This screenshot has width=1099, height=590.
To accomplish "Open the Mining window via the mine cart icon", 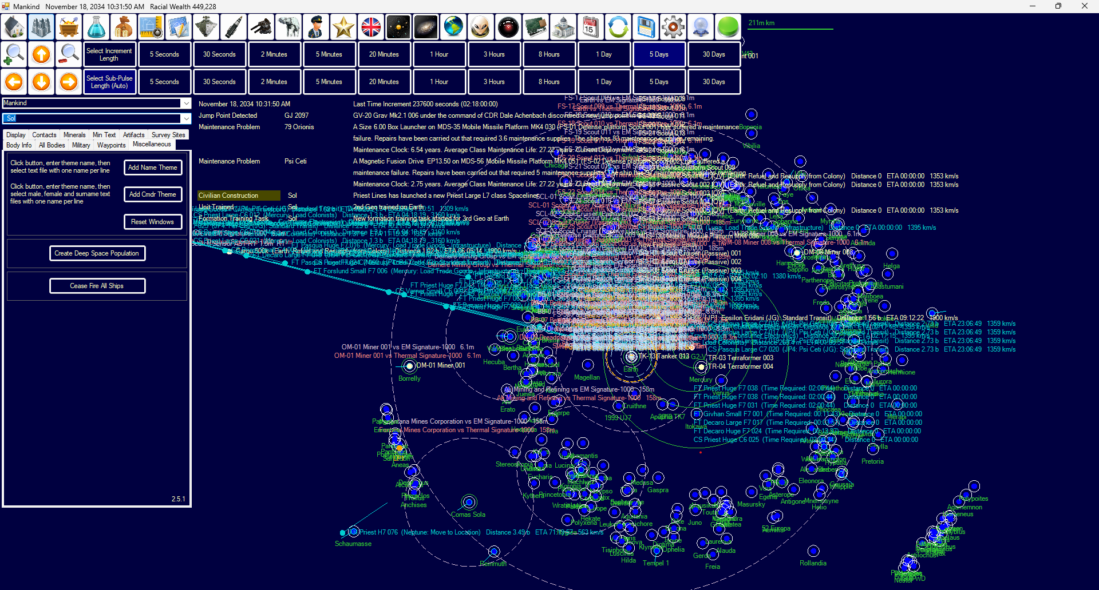I will click(x=69, y=27).
